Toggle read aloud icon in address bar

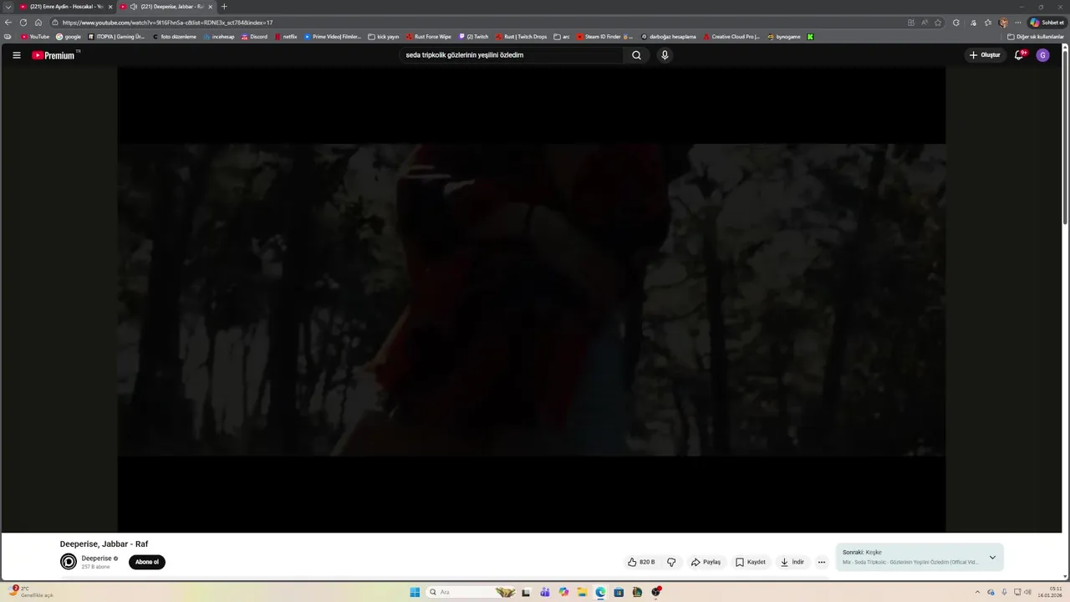[x=925, y=23]
